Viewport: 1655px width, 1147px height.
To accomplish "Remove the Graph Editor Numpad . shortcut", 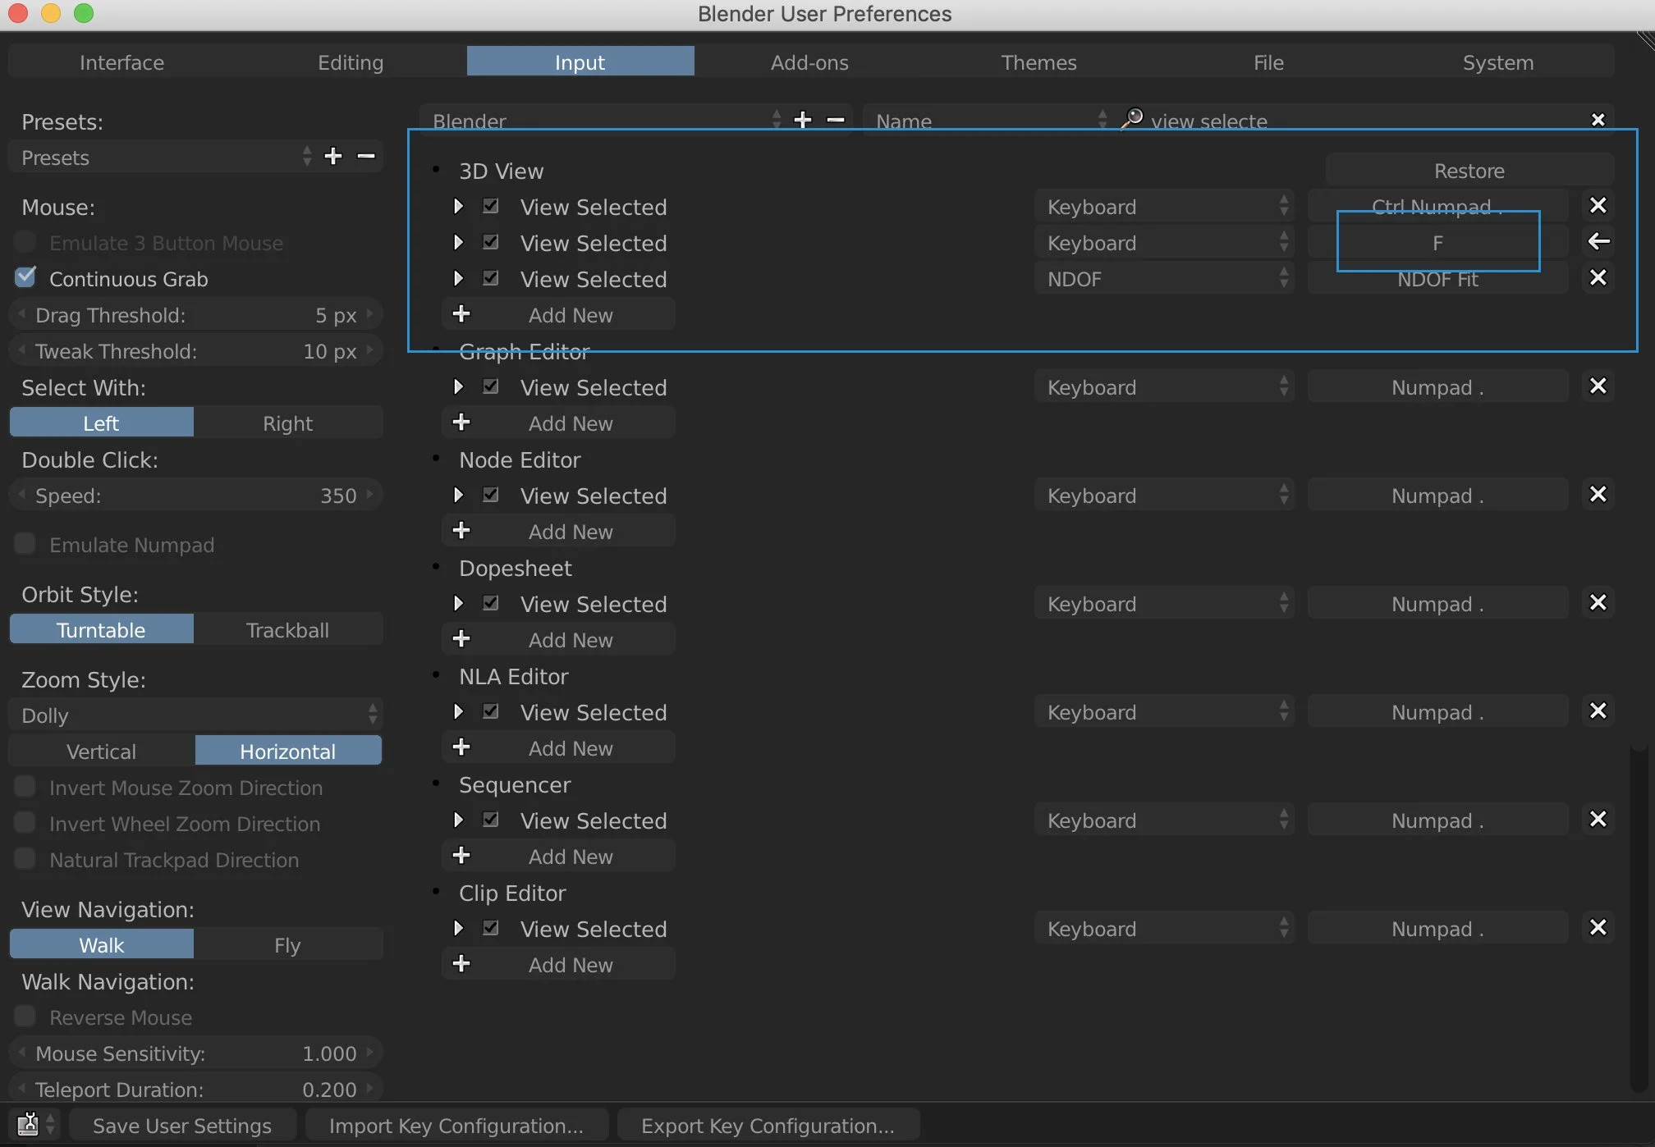I will tap(1598, 386).
